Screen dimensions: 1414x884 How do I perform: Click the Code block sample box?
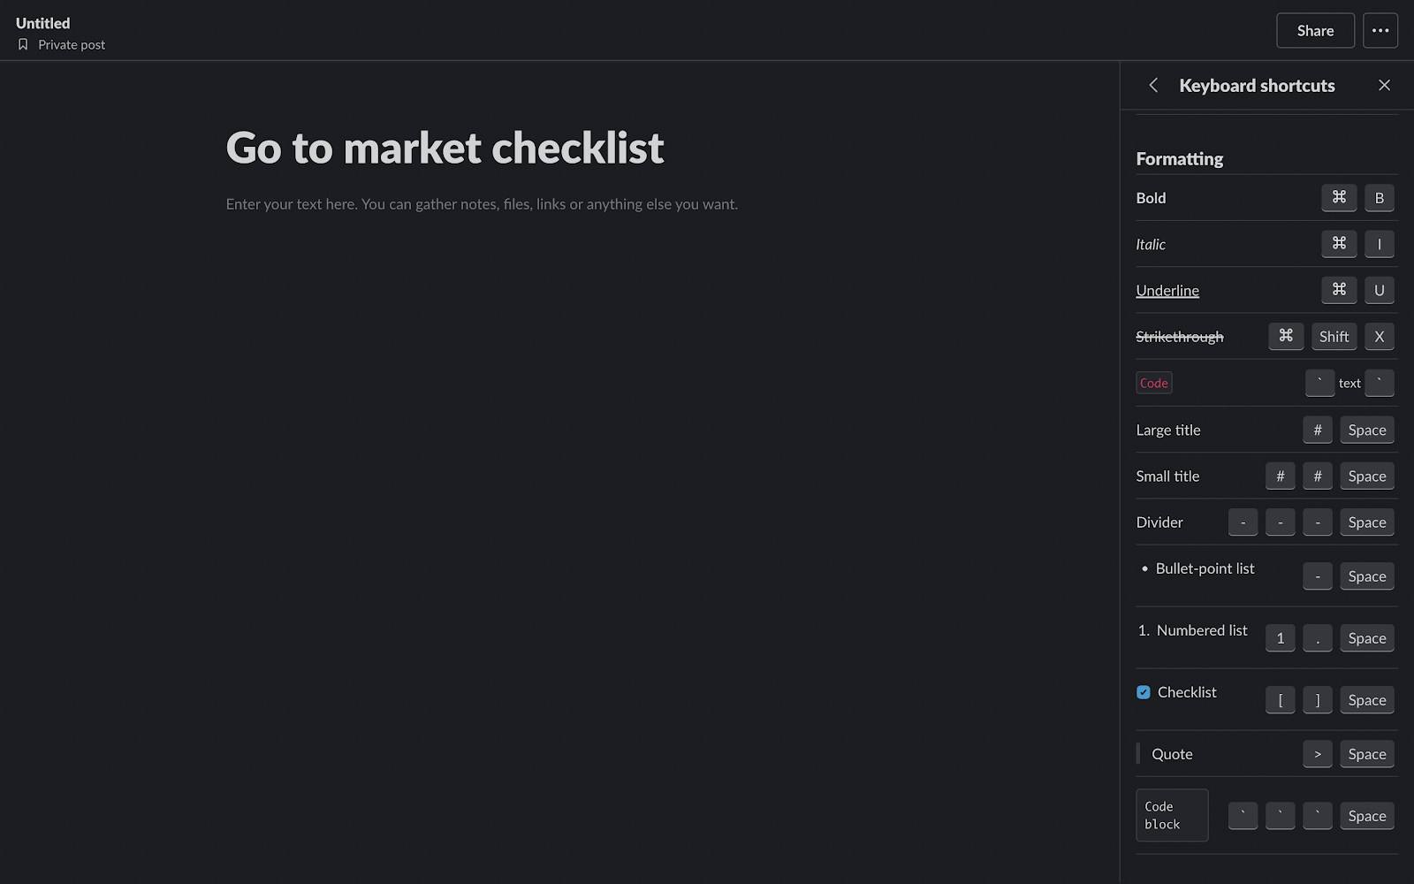coord(1171,815)
